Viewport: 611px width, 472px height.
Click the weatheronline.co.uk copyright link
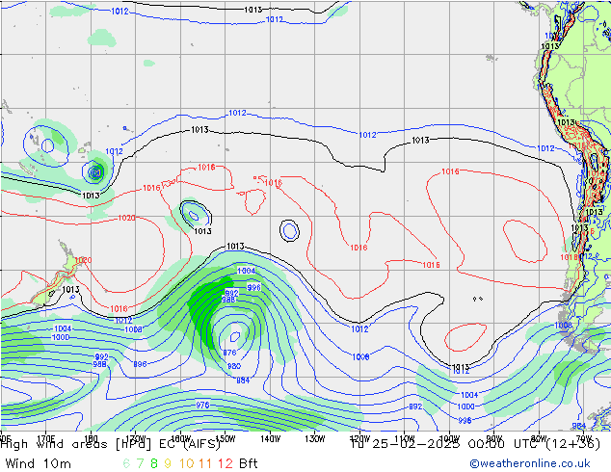click(529, 463)
